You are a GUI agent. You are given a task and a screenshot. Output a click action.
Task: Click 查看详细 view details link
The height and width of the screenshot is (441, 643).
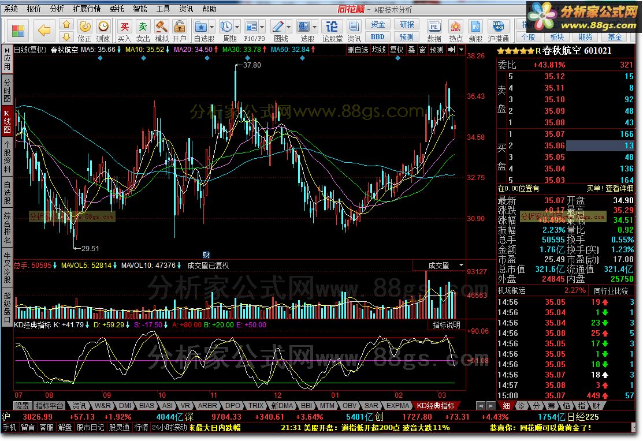point(619,188)
